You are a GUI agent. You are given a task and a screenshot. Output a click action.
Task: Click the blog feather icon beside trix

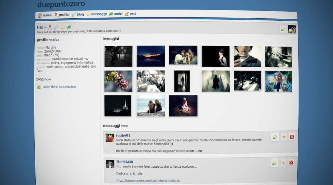point(56,27)
